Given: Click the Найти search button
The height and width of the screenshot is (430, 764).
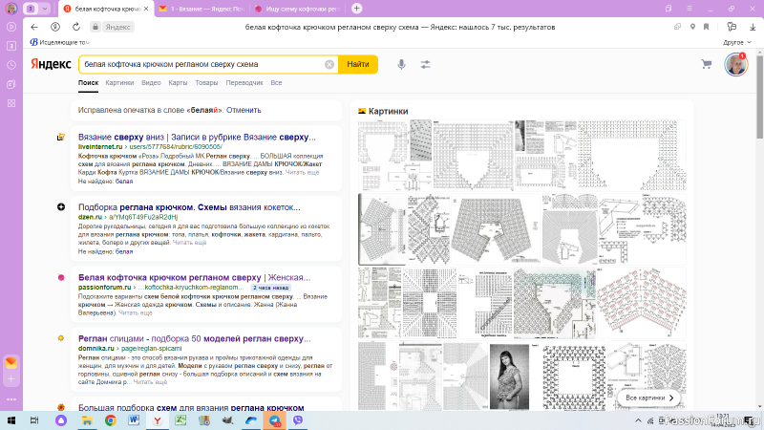Looking at the screenshot, I should (357, 64).
